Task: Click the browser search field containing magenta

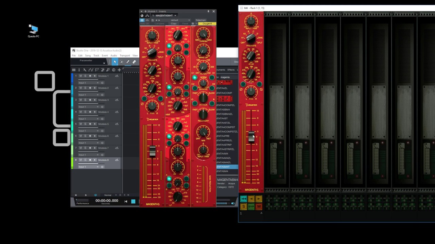Action: tap(228, 77)
